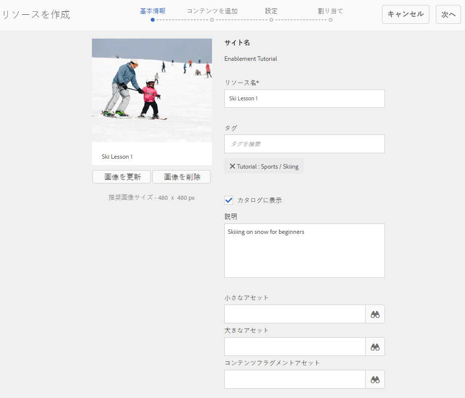465x398 pixels.
Task: Uncheck the カタログに表示 checkbox
Action: 229,200
